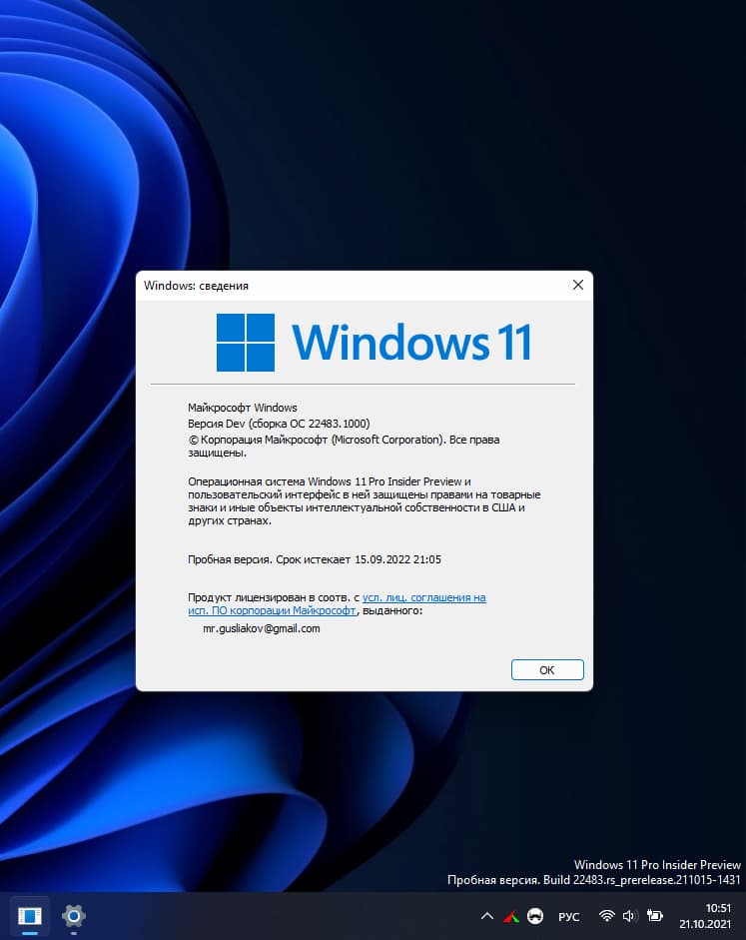Open the volume speaker icon
The width and height of the screenshot is (746, 940).
click(x=629, y=916)
